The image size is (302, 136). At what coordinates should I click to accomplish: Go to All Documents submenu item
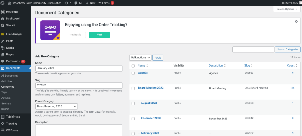coord(10,76)
